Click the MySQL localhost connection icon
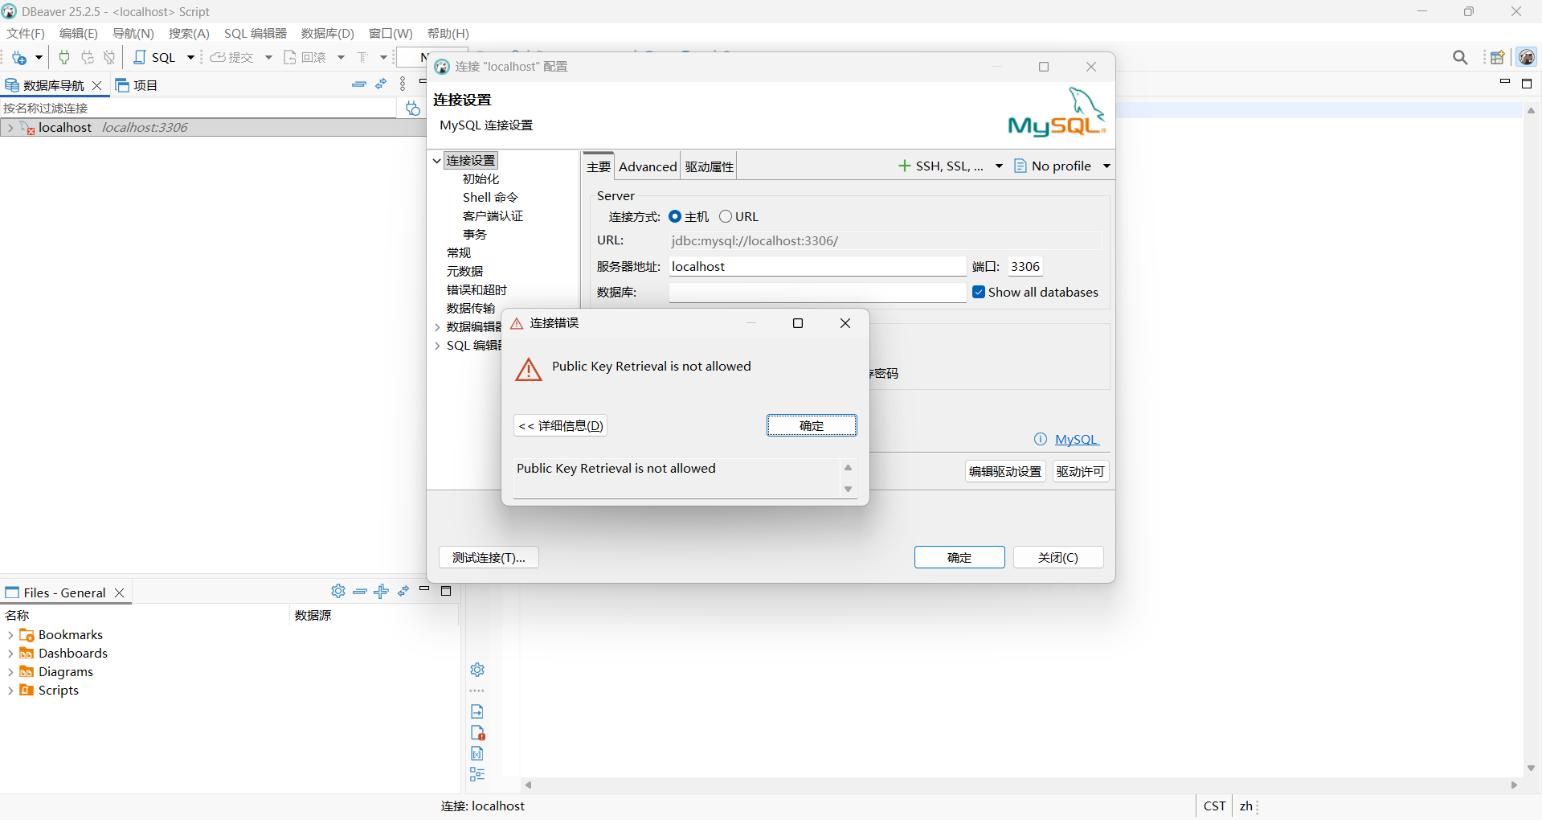The width and height of the screenshot is (1542, 820). coord(27,128)
